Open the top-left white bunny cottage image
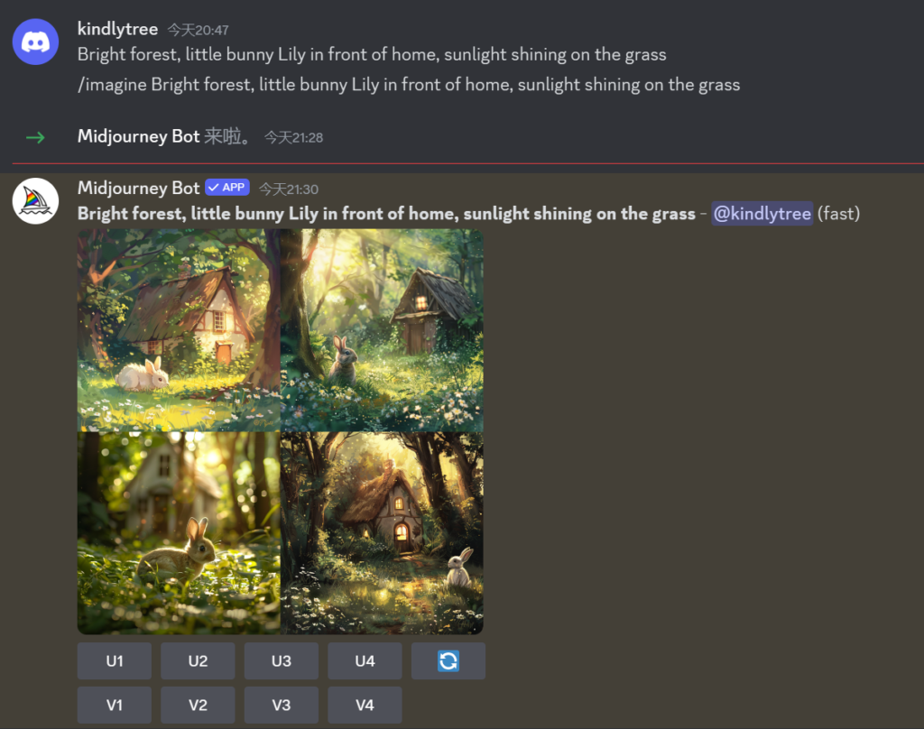 [x=179, y=330]
